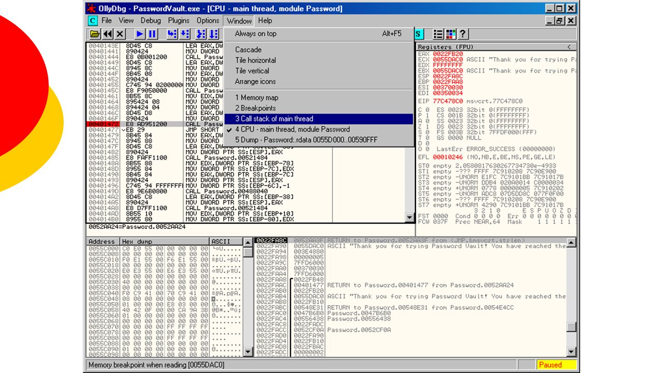Click the Hex dump column header
Screen dimensions: 663x373
(165, 241)
